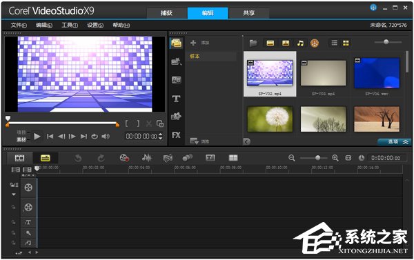Click the Add folder plus icon
This screenshot has height=260, width=414.
pos(193,43)
